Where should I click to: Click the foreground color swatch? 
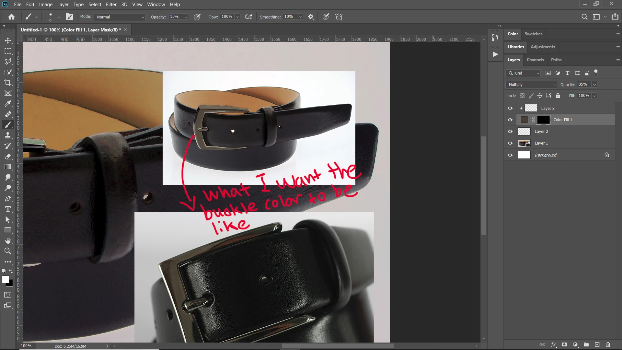click(5, 279)
